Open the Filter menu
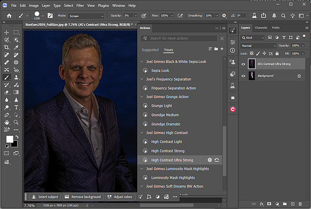The width and height of the screenshot is (311, 209). click(80, 5)
